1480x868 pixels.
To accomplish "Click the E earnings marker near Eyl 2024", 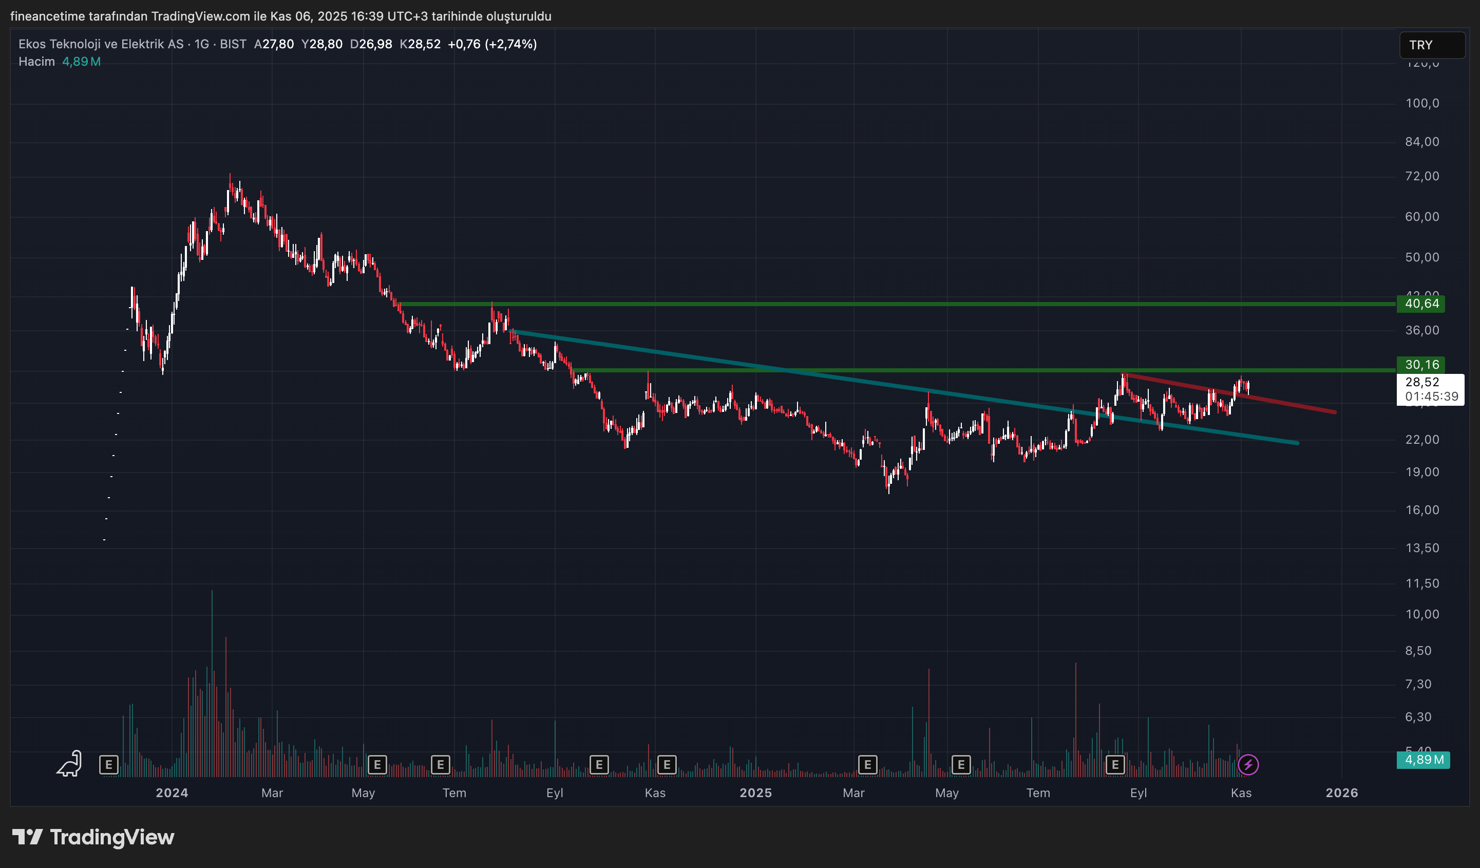I will tap(599, 765).
